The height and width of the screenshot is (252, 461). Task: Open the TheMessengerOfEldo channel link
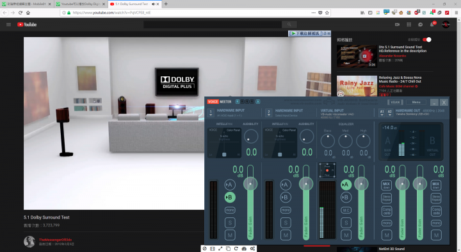click(x=55, y=240)
